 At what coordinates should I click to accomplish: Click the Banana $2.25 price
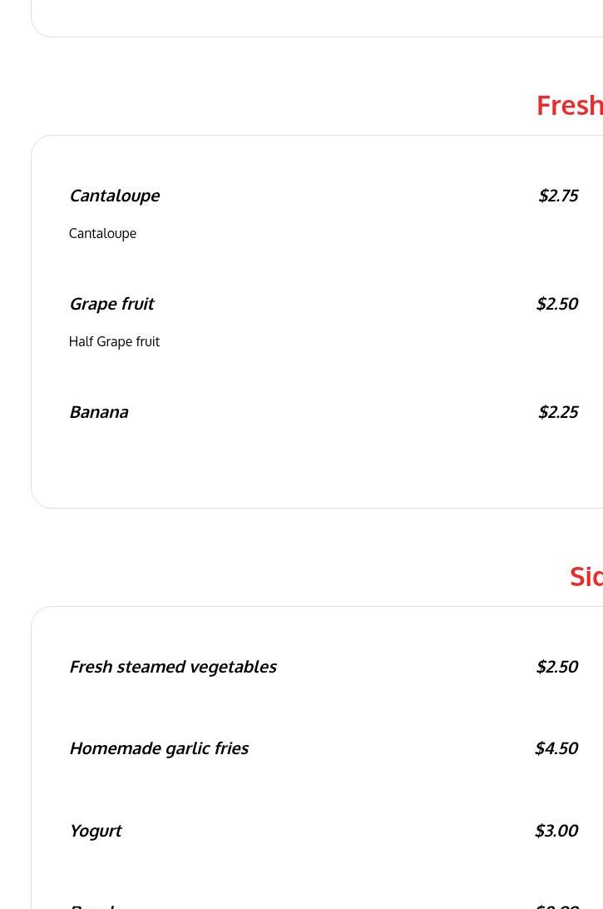(x=557, y=412)
